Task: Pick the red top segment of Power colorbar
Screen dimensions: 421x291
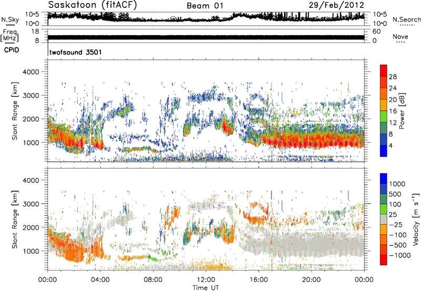Action: click(x=384, y=70)
